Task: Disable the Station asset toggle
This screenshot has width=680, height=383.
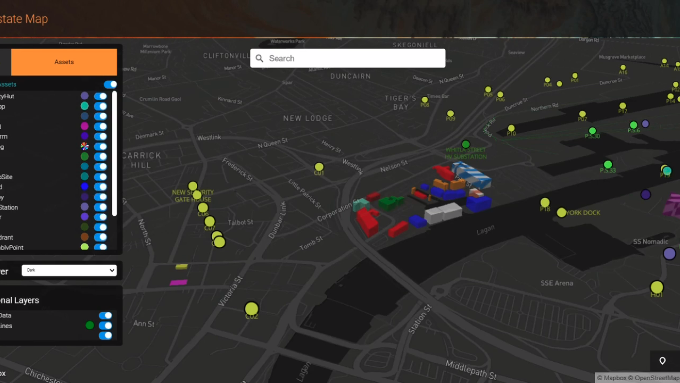Action: pyautogui.click(x=100, y=207)
